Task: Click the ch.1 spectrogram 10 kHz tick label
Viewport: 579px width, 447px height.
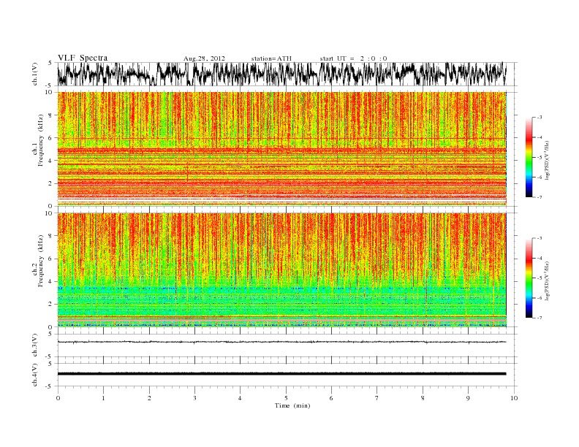Action: [49, 92]
